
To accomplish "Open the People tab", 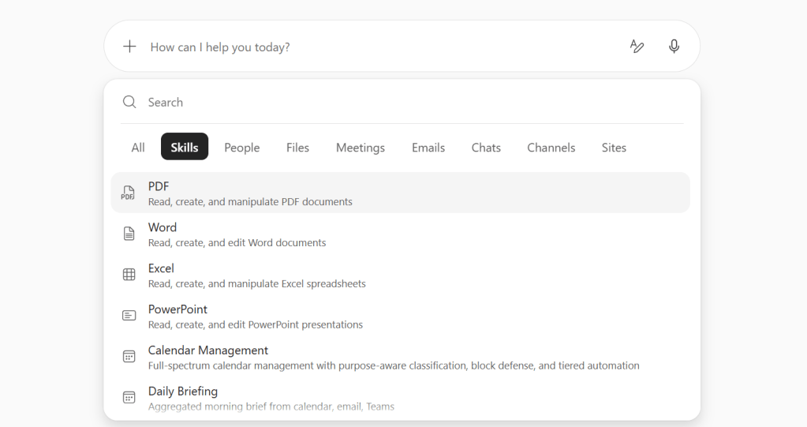I will click(x=241, y=148).
